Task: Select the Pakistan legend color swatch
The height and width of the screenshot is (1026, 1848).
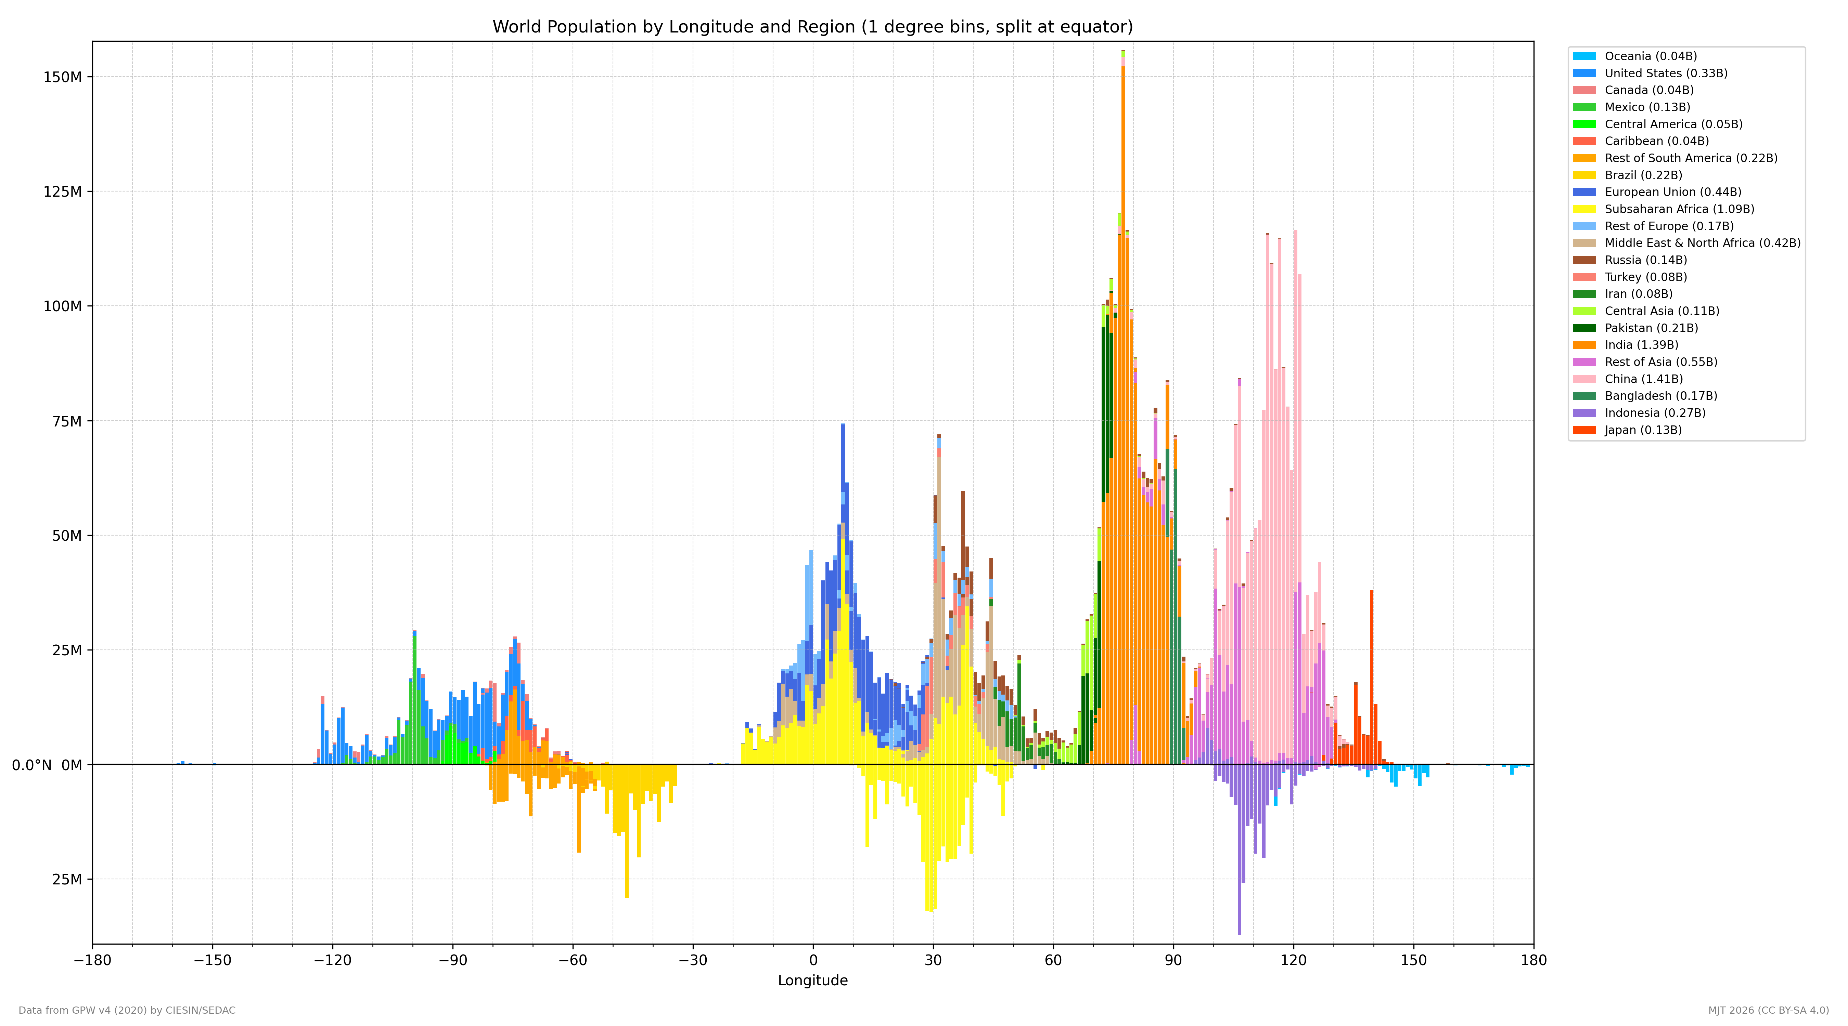Action: (1584, 328)
